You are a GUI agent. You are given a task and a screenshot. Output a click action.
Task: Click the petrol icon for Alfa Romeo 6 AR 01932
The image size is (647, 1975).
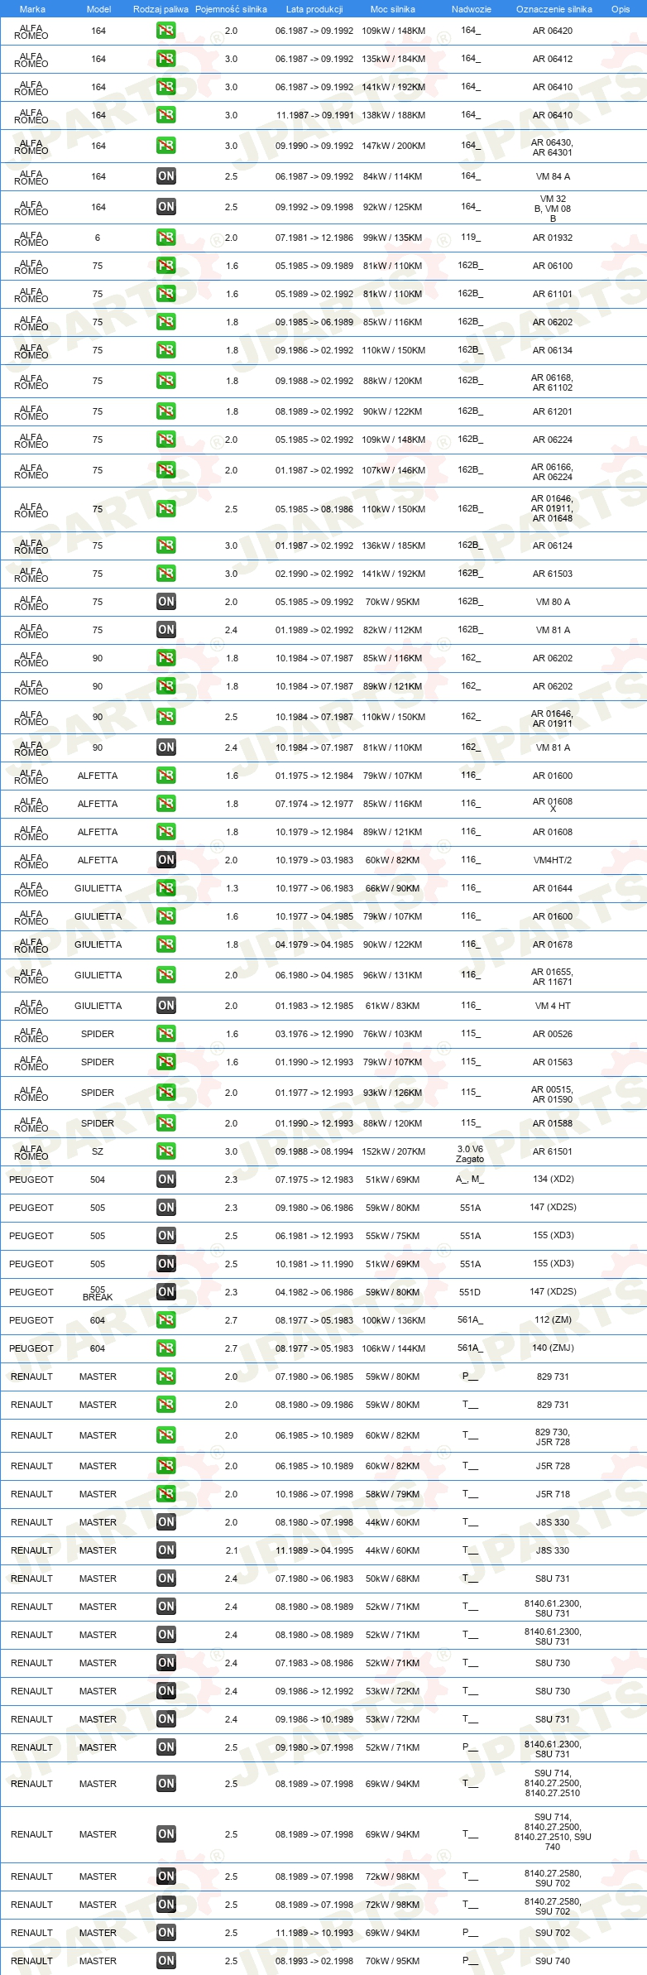click(166, 238)
